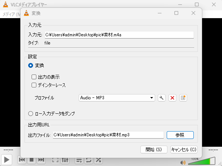
Task: Open extended settings equalizer icon
Action: (x=65, y=160)
